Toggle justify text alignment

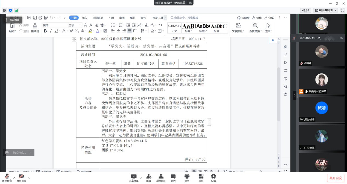(x=130, y=31)
